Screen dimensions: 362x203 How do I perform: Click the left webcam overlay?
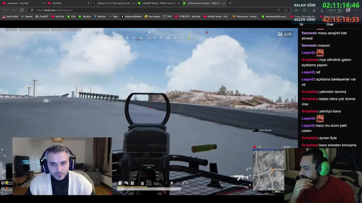pos(62,166)
